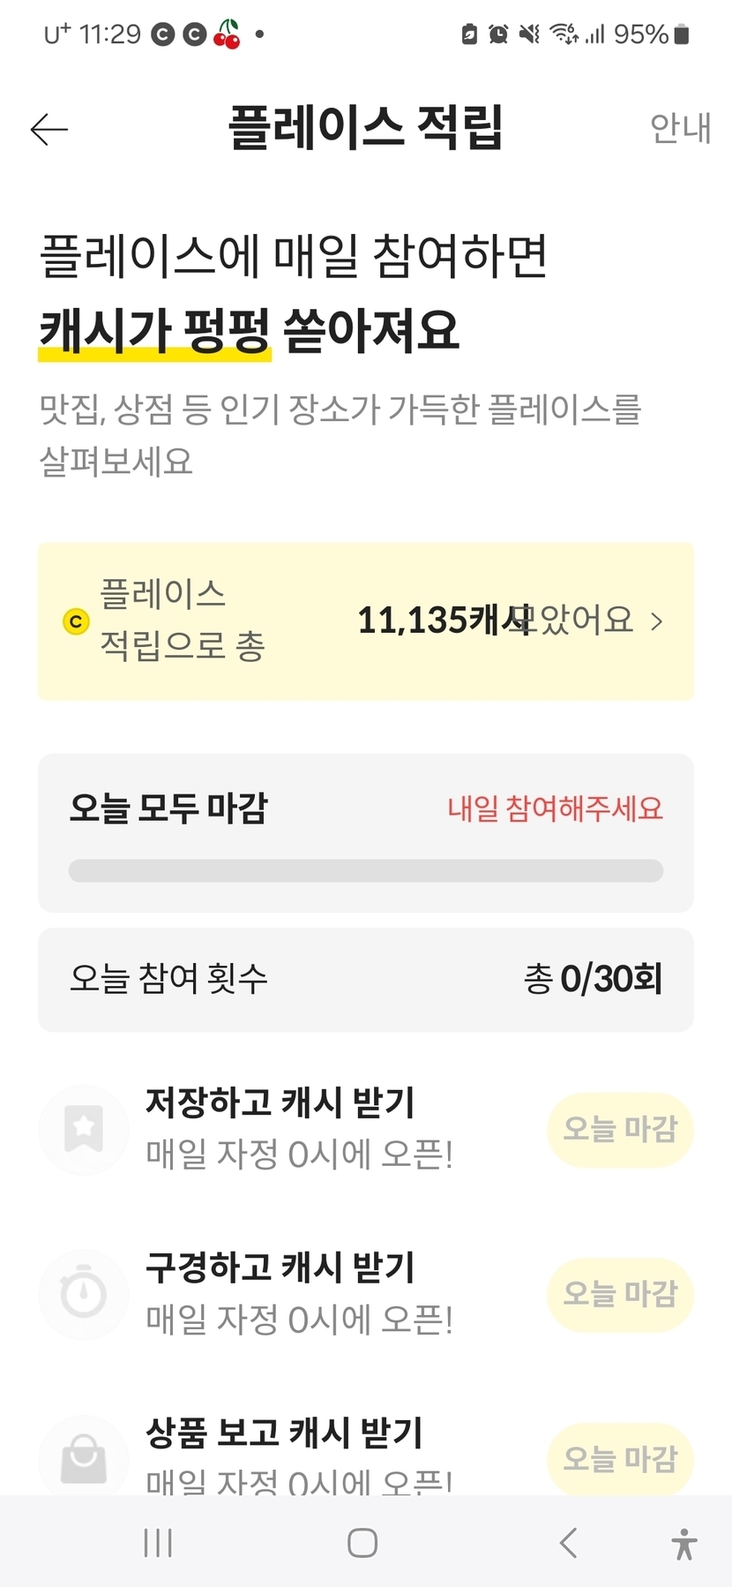Select the 구경하고 캐시 받기 title

point(280,1267)
